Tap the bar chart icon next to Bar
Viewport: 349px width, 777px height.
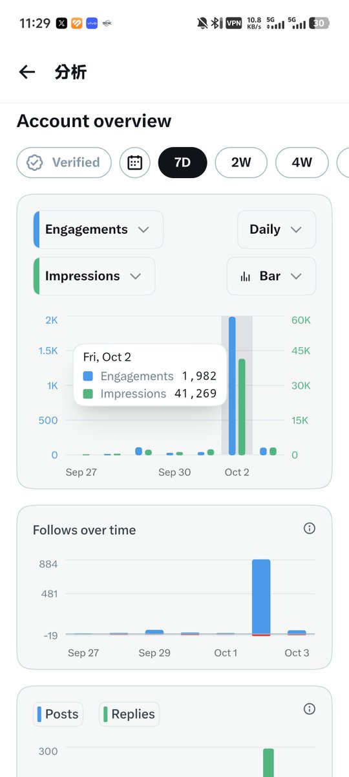(245, 276)
